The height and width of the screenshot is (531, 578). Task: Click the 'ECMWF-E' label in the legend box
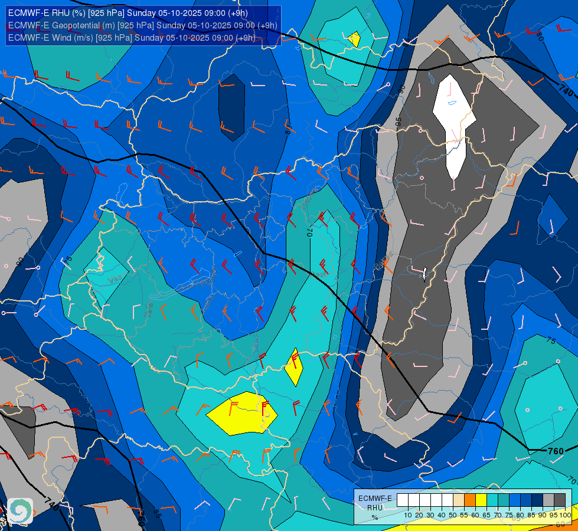375,499
